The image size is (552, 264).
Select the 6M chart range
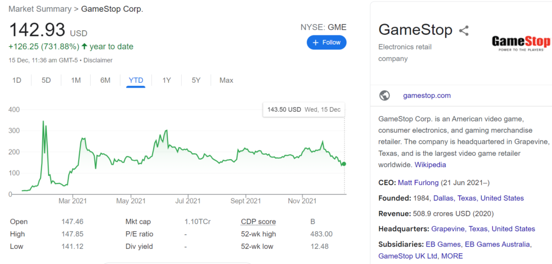point(105,81)
